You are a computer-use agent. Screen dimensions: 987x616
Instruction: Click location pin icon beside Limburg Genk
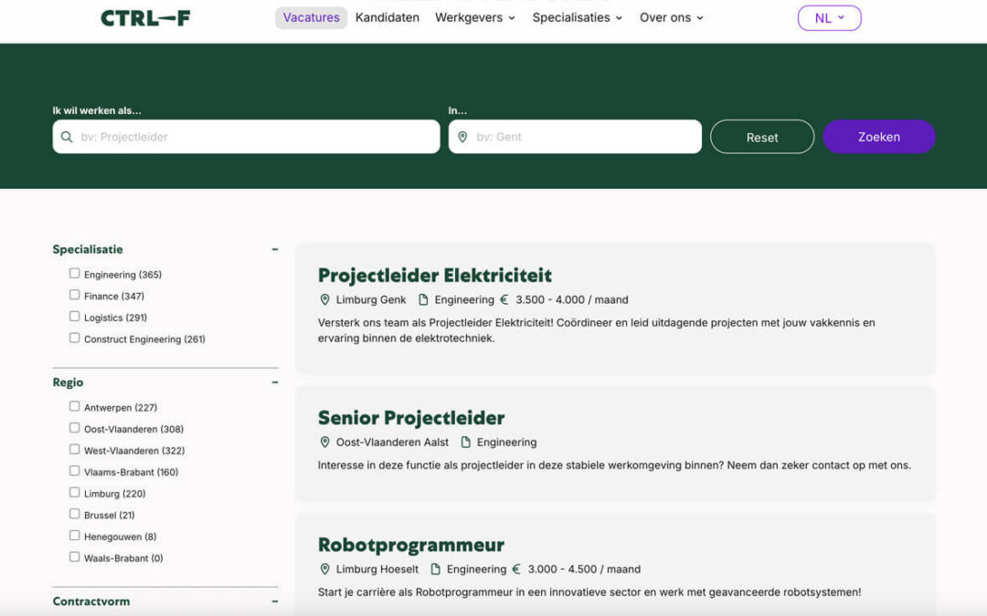[x=324, y=300]
